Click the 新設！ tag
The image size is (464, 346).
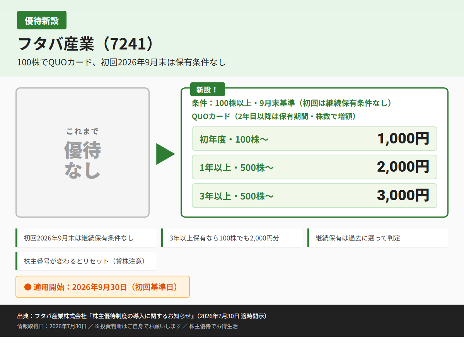pos(207,90)
